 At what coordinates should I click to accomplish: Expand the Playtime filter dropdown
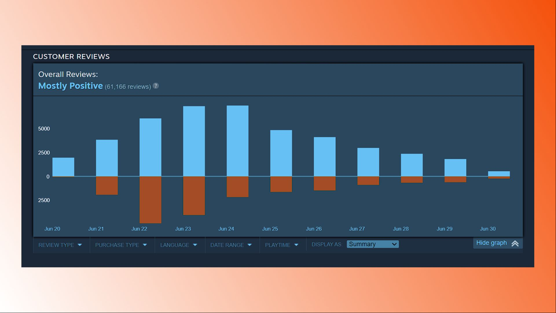(x=282, y=245)
